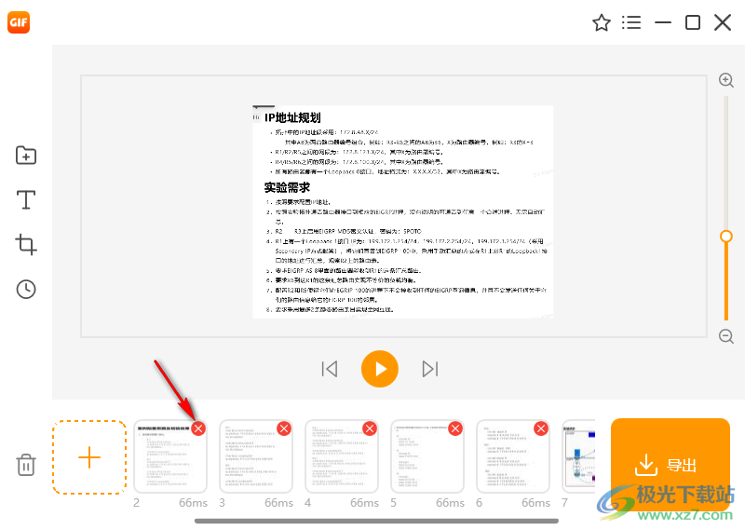745x530 pixels.
Task: Select the crop tool icon
Action: (26, 245)
